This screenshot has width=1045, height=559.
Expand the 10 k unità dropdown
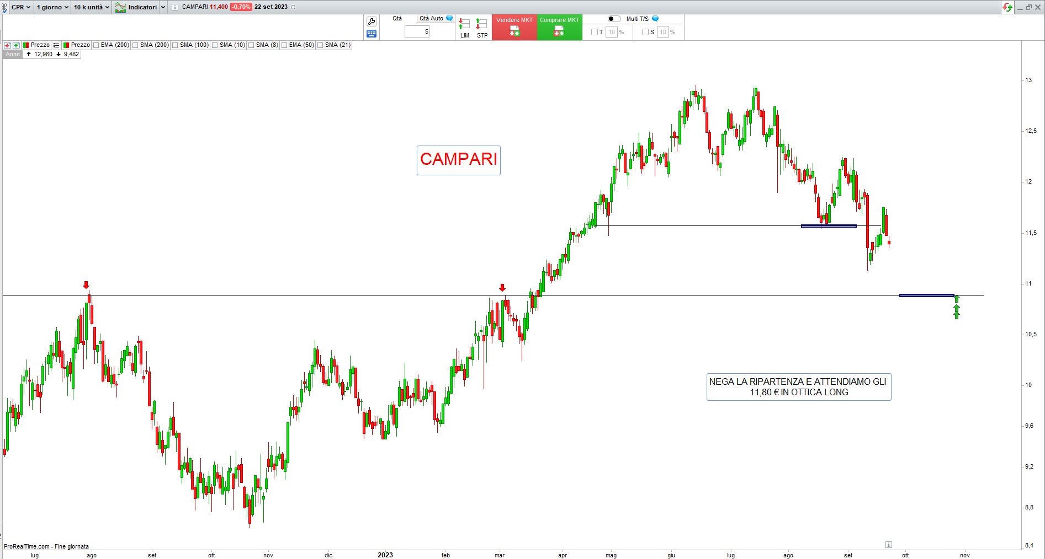pos(92,7)
